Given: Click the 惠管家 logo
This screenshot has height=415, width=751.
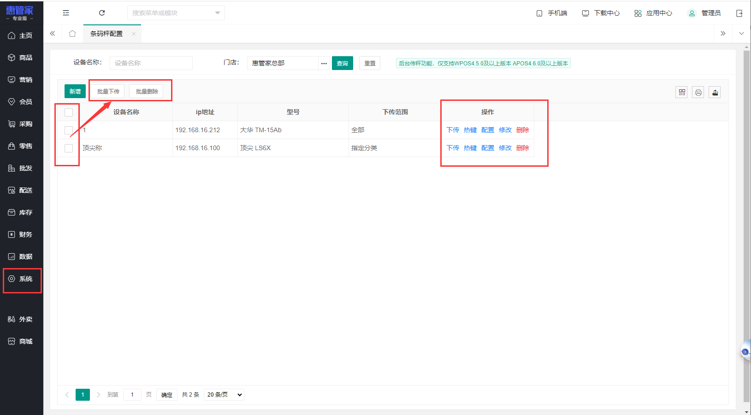Looking at the screenshot, I should point(20,12).
